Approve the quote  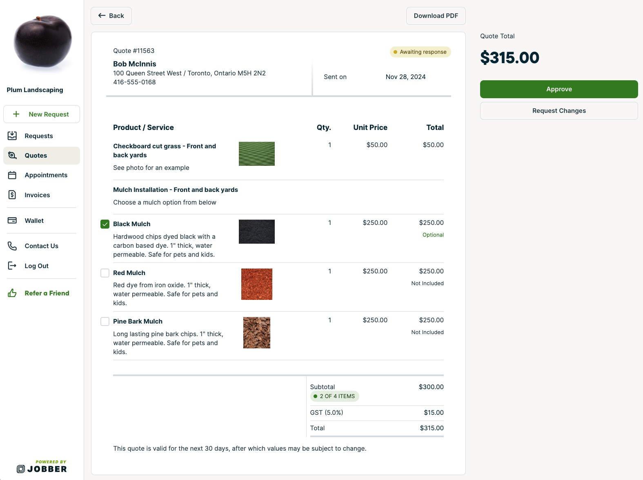tap(559, 89)
